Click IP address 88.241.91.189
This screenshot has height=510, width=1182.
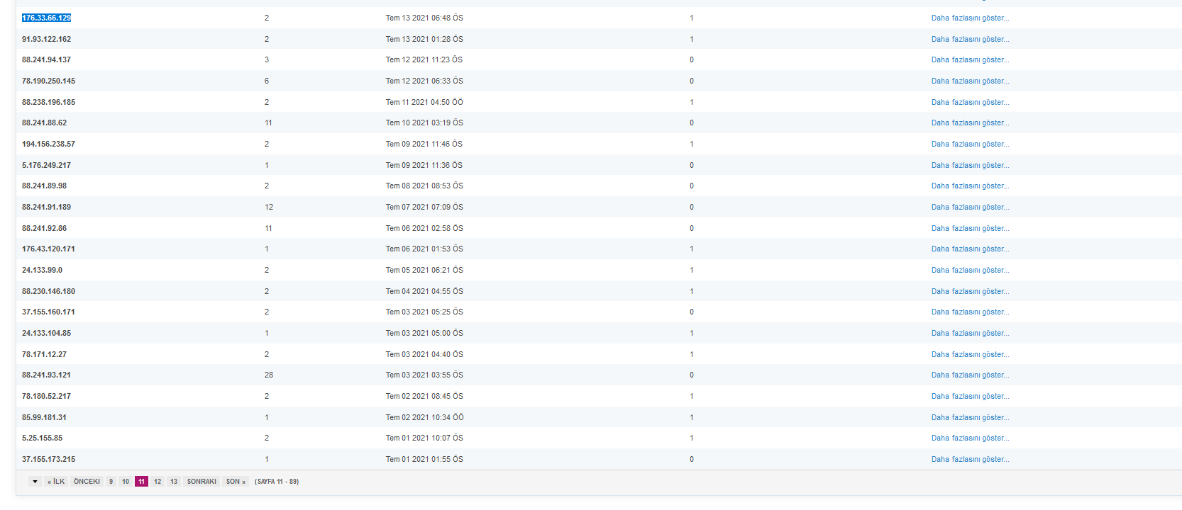(46, 207)
